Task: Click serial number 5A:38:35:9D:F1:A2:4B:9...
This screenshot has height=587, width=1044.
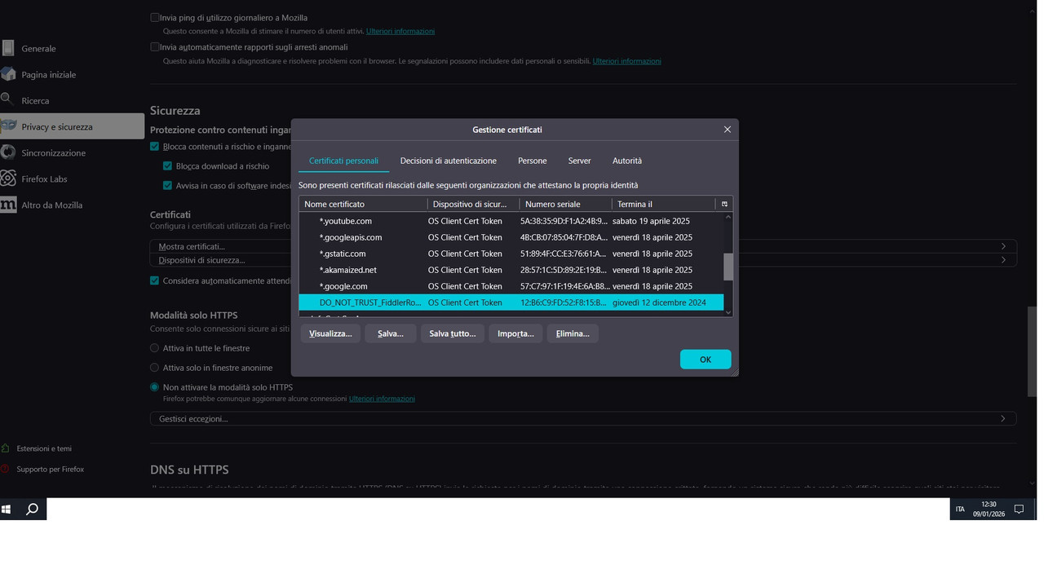Action: (x=564, y=221)
